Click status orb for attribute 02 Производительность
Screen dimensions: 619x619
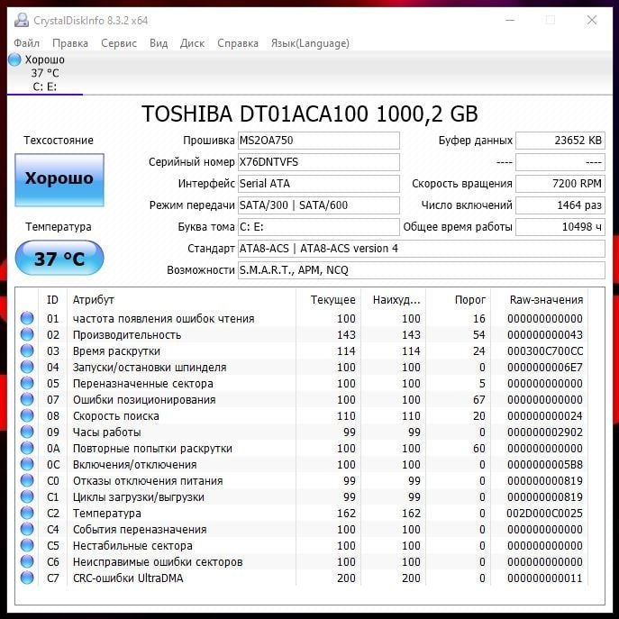pyautogui.click(x=27, y=334)
